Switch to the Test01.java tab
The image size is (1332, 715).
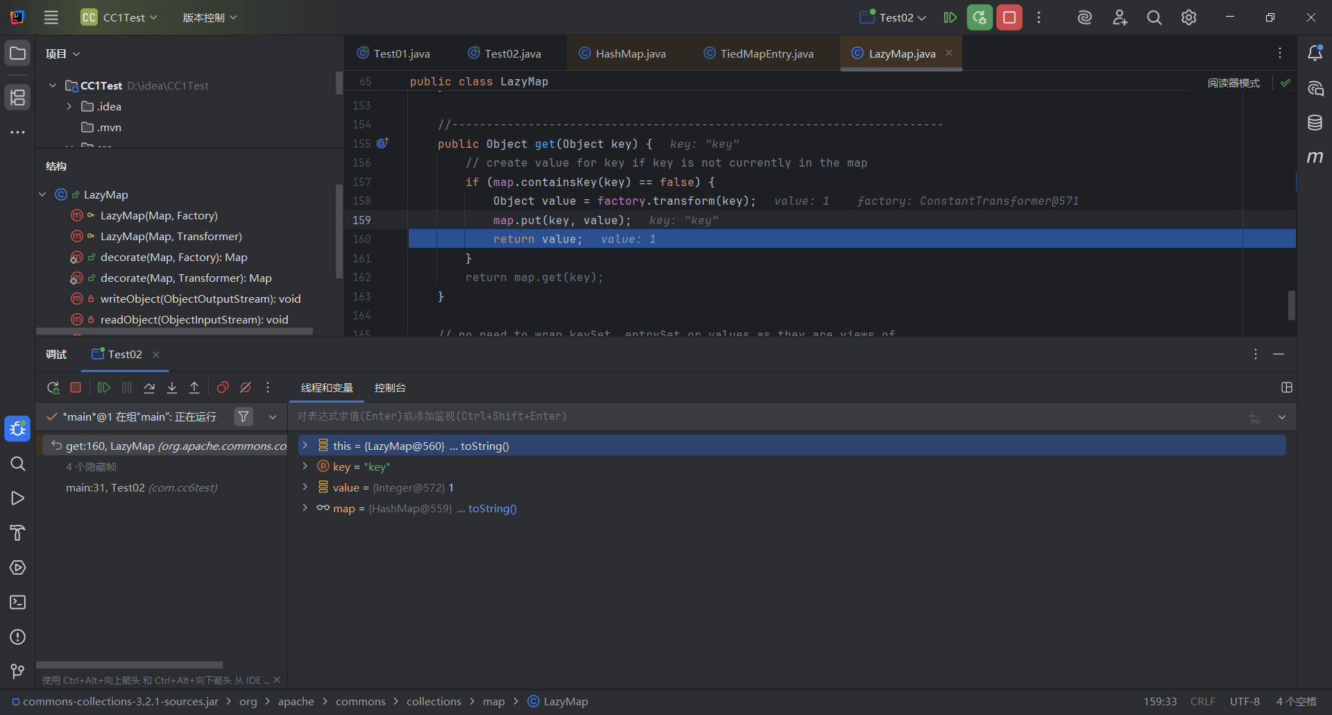[x=393, y=53]
